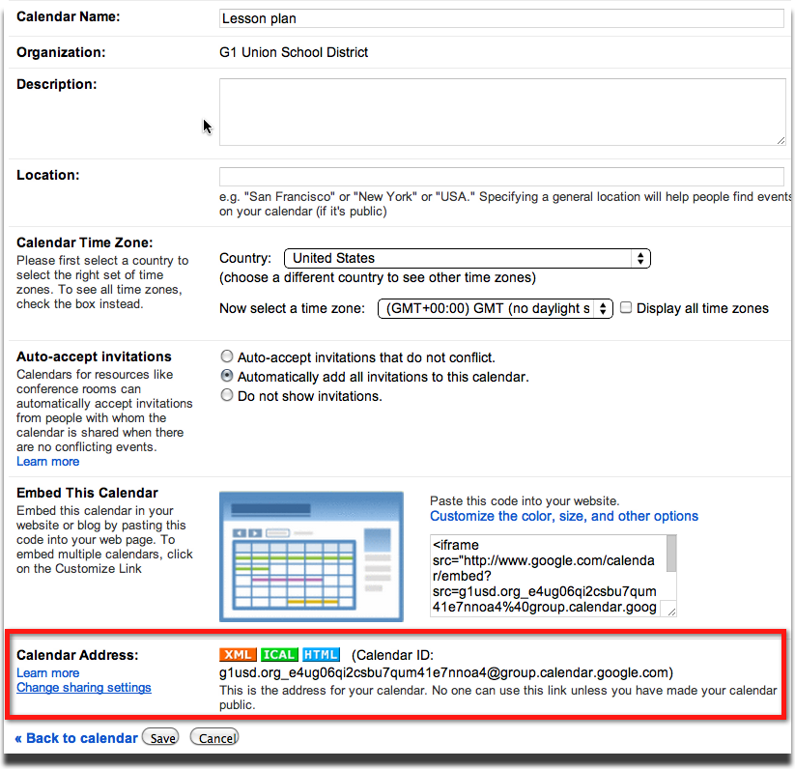Click the Calendar Time Zone heading

[85, 242]
